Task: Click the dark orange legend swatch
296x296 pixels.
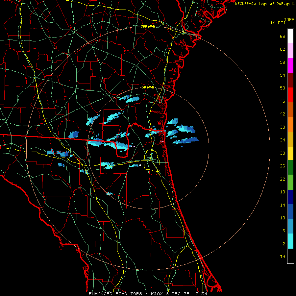Action: [290, 110]
